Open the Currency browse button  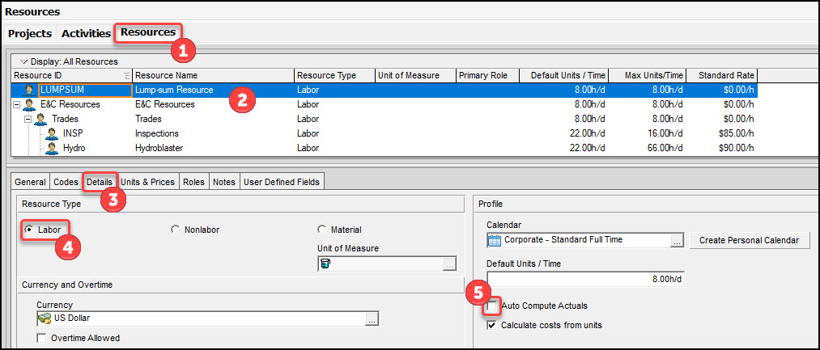tap(372, 319)
